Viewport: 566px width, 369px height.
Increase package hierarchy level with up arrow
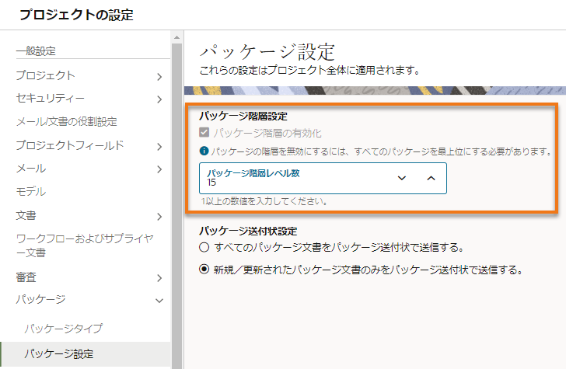[x=431, y=178]
